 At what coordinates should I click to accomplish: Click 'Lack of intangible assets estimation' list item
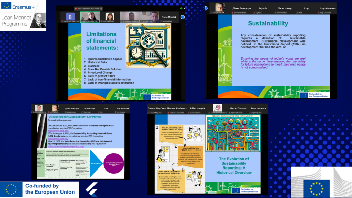pyautogui.click(x=111, y=83)
